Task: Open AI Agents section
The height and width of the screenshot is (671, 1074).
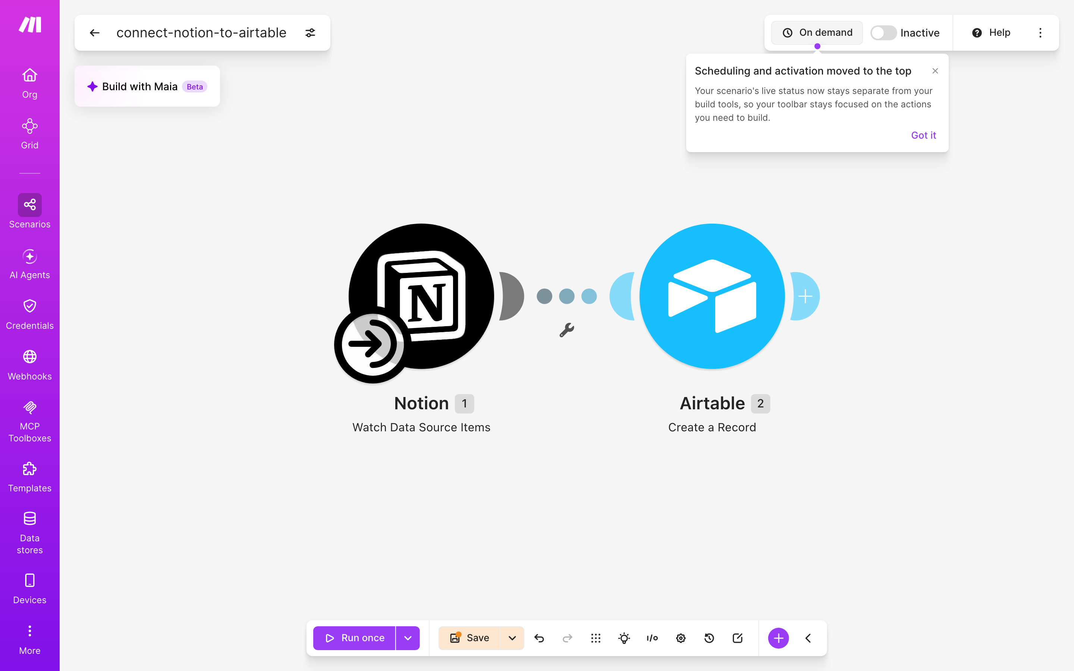Action: click(x=30, y=264)
